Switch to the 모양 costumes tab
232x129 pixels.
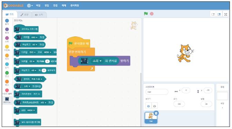click(25, 15)
